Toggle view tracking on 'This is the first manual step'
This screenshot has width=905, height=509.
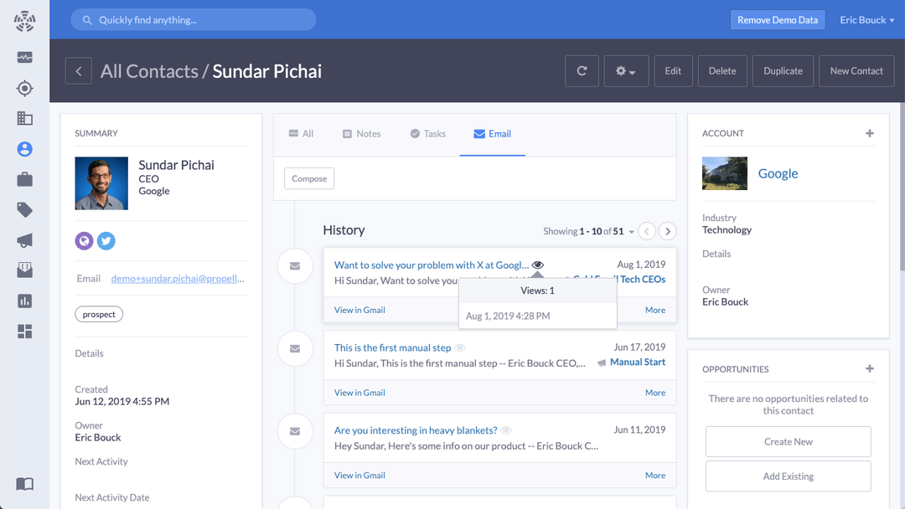point(459,347)
